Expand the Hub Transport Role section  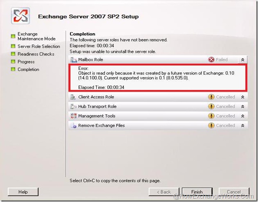coord(242,106)
